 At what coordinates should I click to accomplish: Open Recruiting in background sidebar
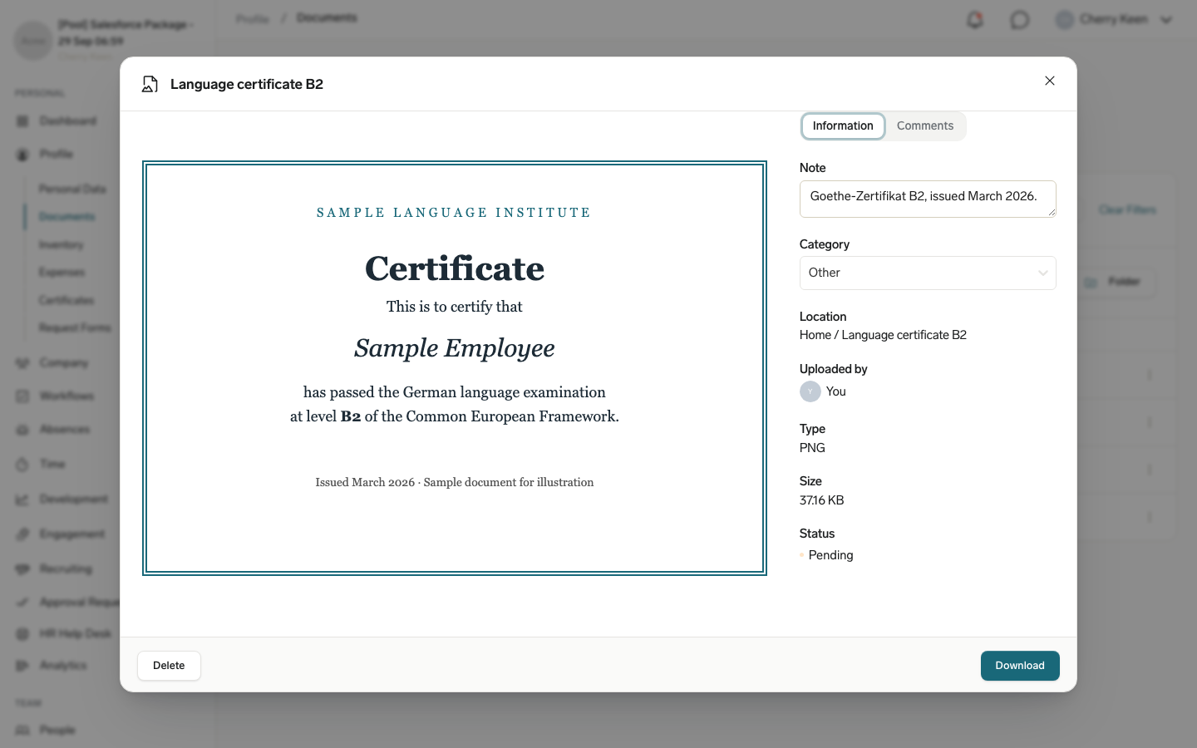tap(66, 569)
